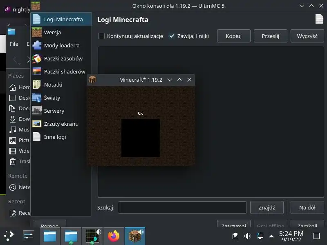Image resolution: width=327 pixels, height=245 pixels.
Task: Select Videos in Dolphin Places
Action: pos(20,151)
